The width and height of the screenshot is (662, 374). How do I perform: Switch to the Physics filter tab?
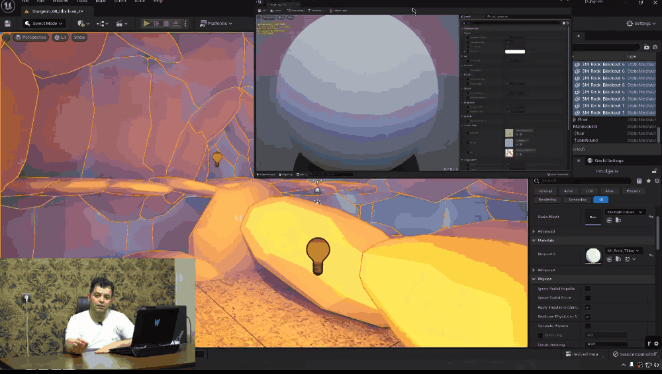633,191
